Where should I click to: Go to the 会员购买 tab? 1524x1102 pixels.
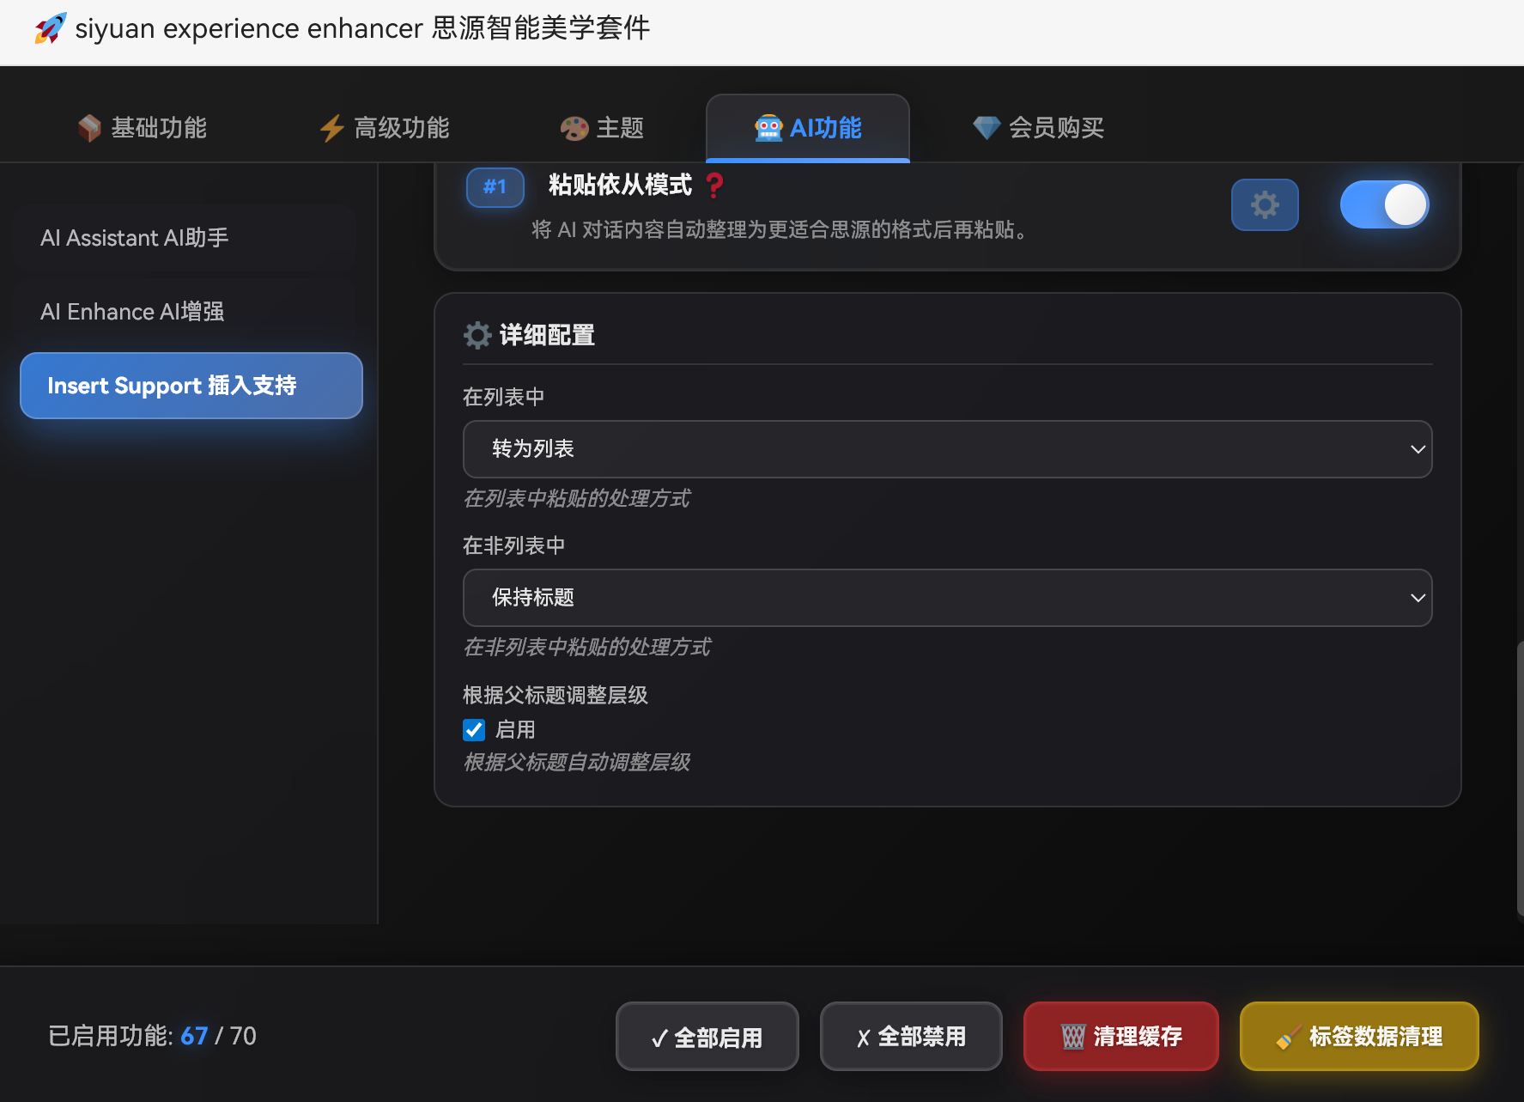[1039, 128]
